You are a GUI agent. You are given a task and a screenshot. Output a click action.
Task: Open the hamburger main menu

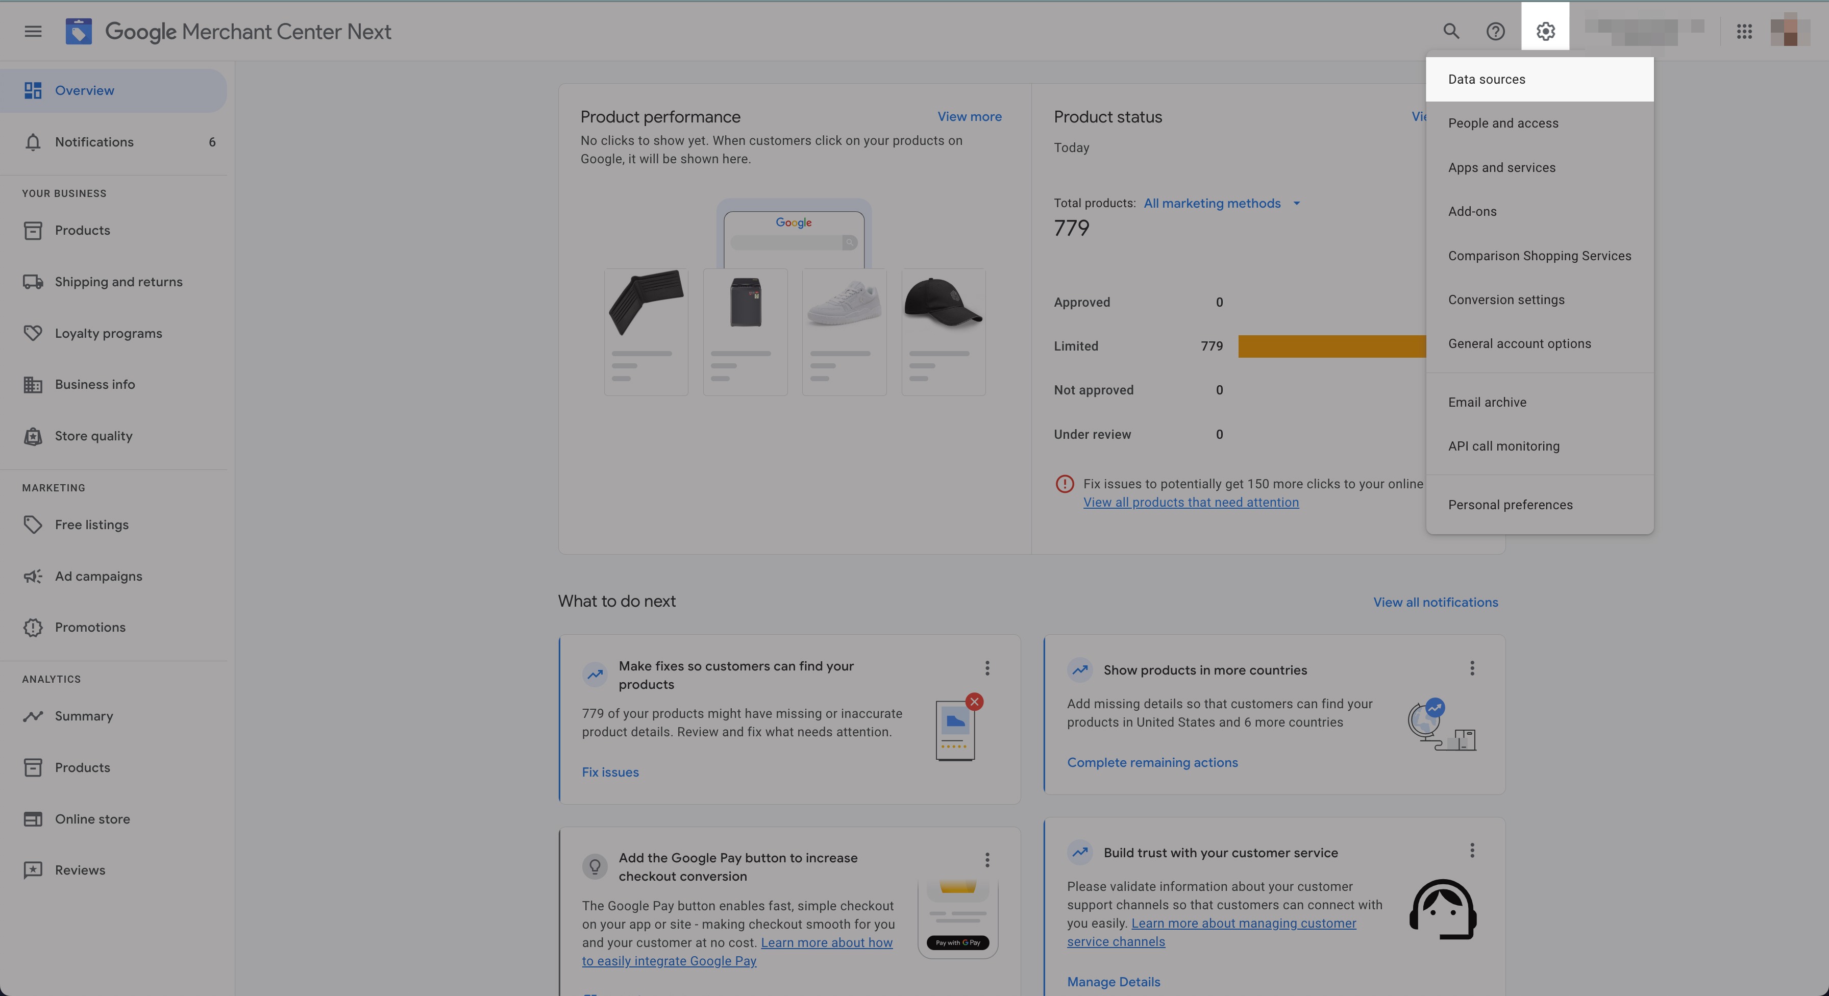coord(33,31)
